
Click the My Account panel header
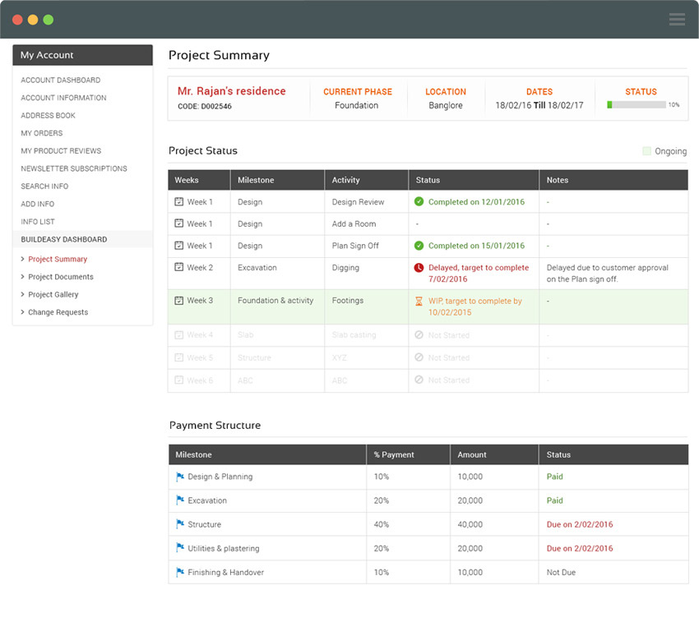pos(82,55)
